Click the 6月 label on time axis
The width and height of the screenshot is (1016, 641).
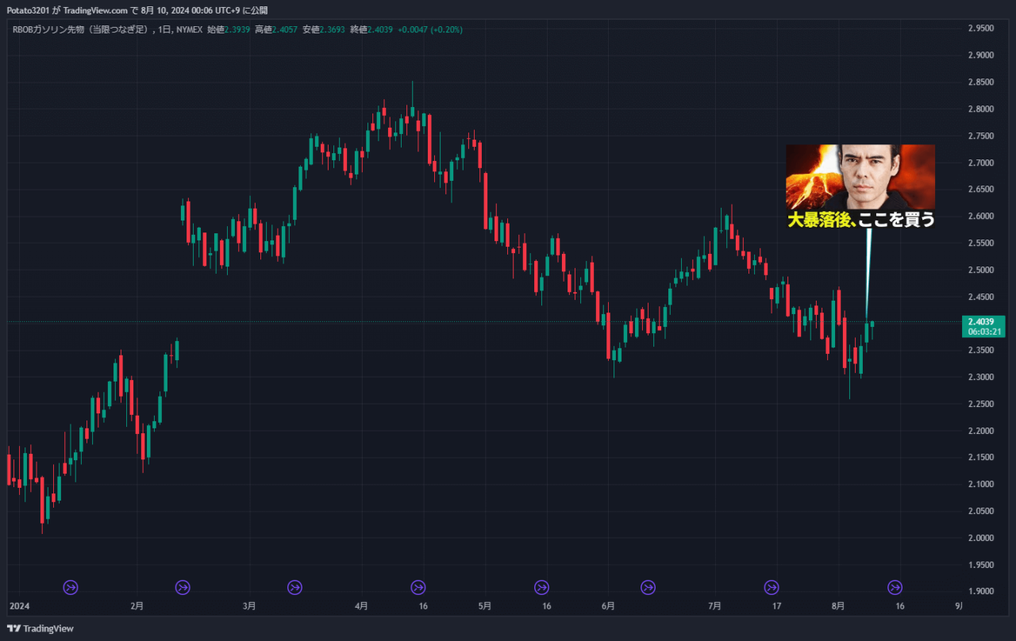608,606
